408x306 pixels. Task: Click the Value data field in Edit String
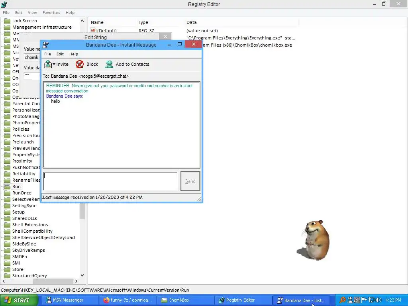(32, 76)
